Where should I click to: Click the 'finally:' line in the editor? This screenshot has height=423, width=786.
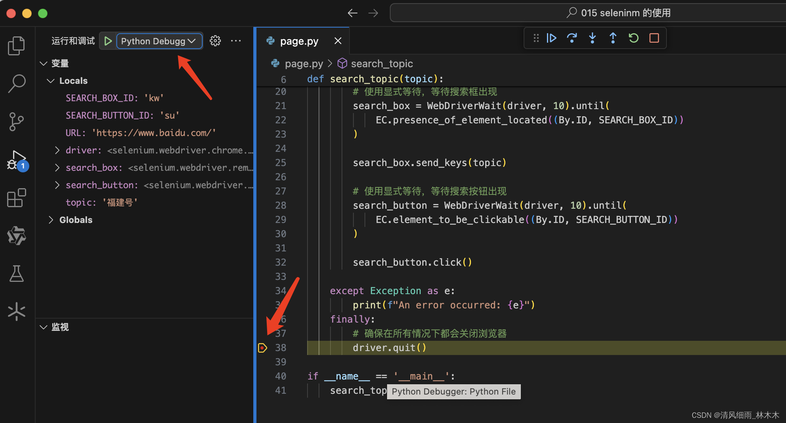click(x=352, y=319)
